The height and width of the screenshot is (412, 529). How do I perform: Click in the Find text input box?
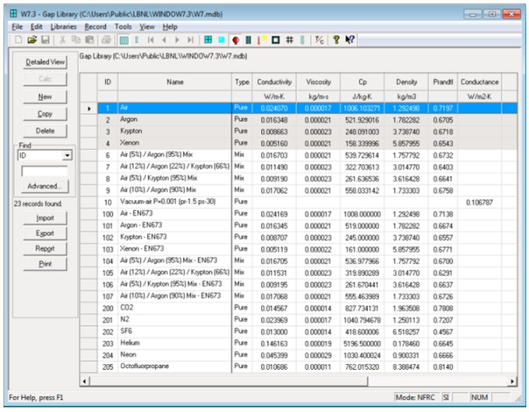[45, 170]
